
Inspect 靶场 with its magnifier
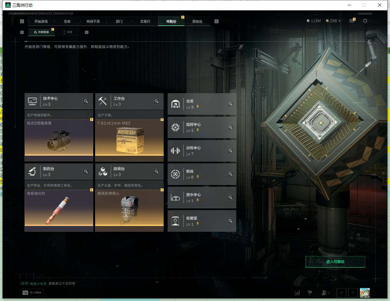point(230,174)
